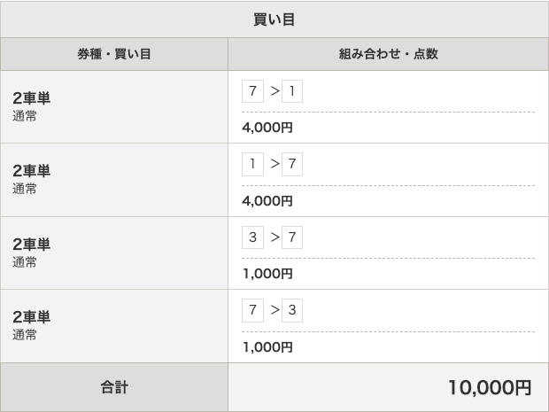Click the 合計 total label cell
The height and width of the screenshot is (412, 549).
[114, 387]
